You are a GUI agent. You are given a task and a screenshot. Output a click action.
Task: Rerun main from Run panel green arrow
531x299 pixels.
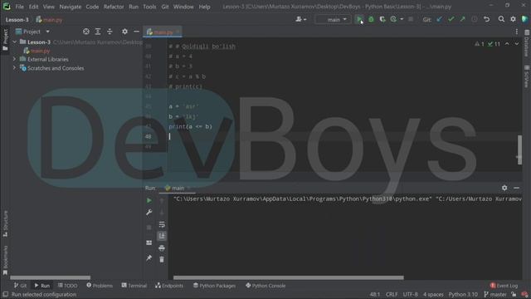coord(149,201)
